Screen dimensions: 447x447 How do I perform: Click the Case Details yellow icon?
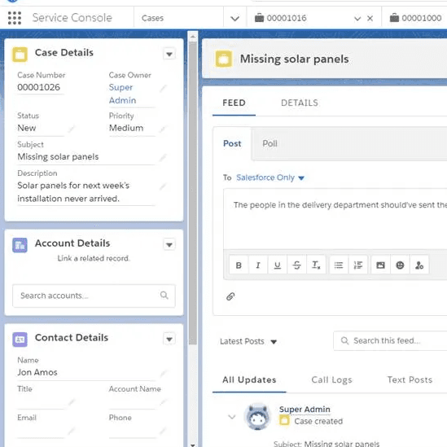[x=20, y=55]
